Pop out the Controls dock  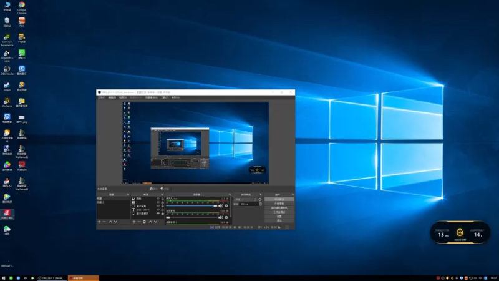[x=293, y=194]
